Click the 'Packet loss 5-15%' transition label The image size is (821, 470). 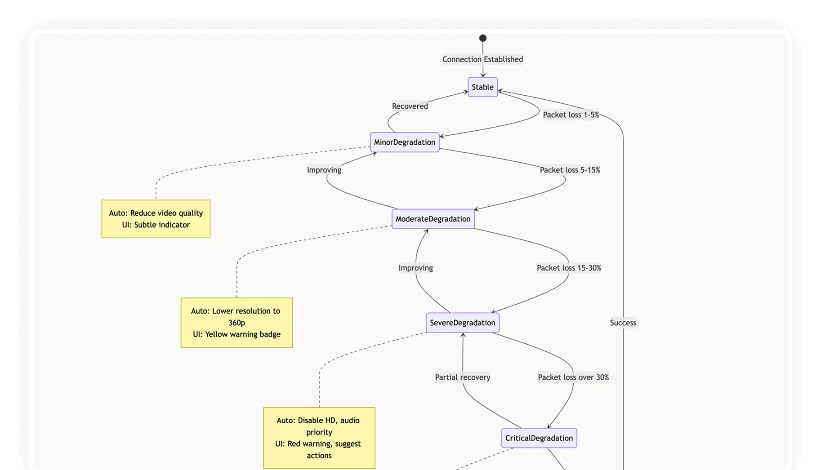570,170
